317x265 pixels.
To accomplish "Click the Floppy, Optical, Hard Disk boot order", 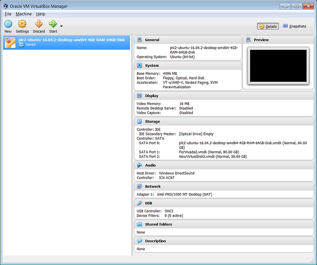I will click(184, 78).
